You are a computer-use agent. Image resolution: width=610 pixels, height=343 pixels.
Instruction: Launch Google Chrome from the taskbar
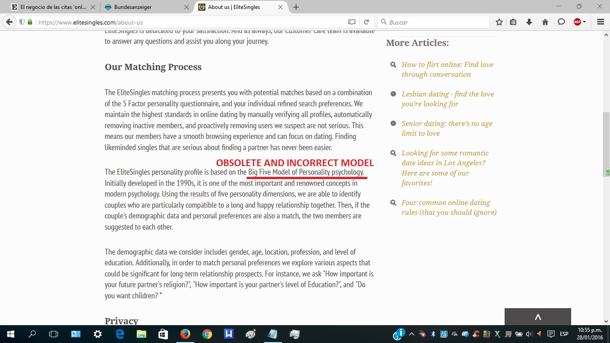tap(207, 334)
